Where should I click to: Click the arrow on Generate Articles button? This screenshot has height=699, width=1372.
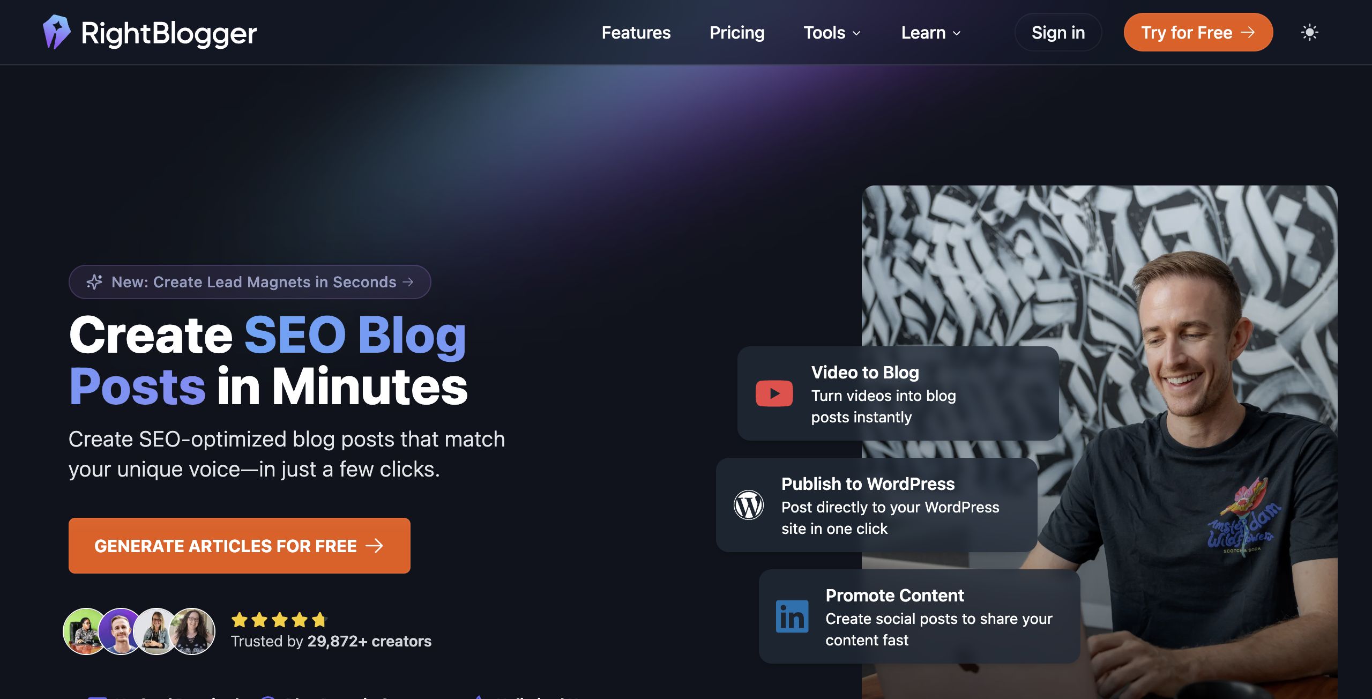pyautogui.click(x=374, y=546)
